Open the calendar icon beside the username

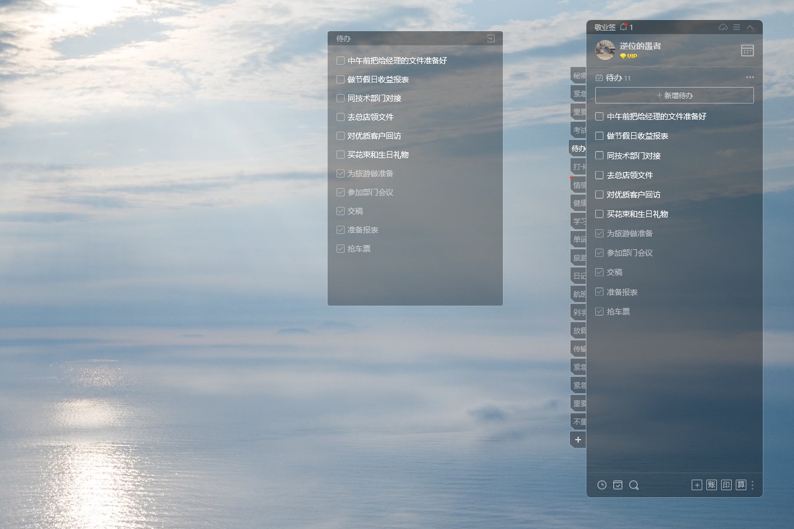pyautogui.click(x=747, y=50)
